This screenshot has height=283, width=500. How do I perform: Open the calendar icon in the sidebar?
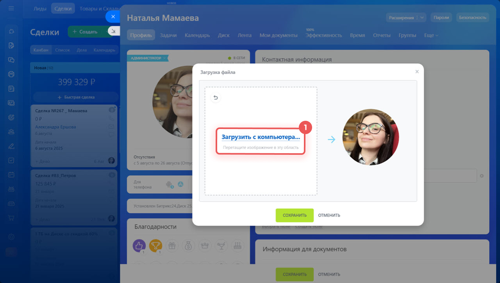(x=11, y=175)
